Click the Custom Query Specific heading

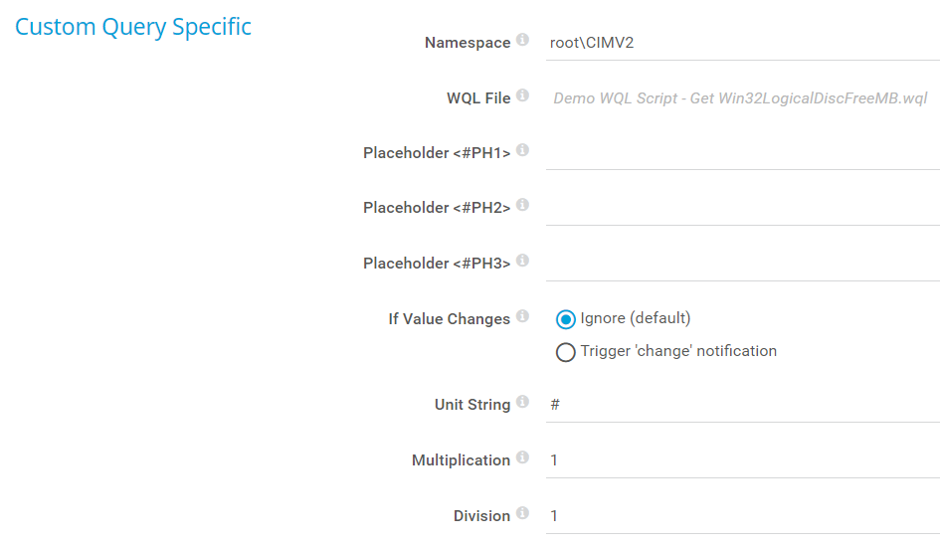point(133,27)
